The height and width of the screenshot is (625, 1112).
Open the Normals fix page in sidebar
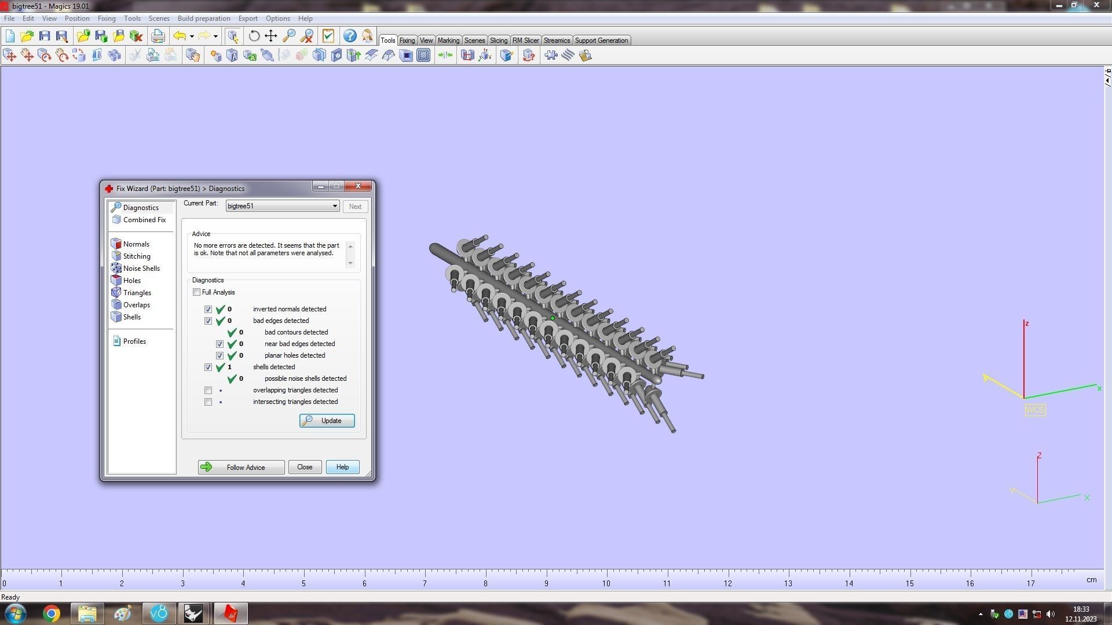(x=136, y=244)
